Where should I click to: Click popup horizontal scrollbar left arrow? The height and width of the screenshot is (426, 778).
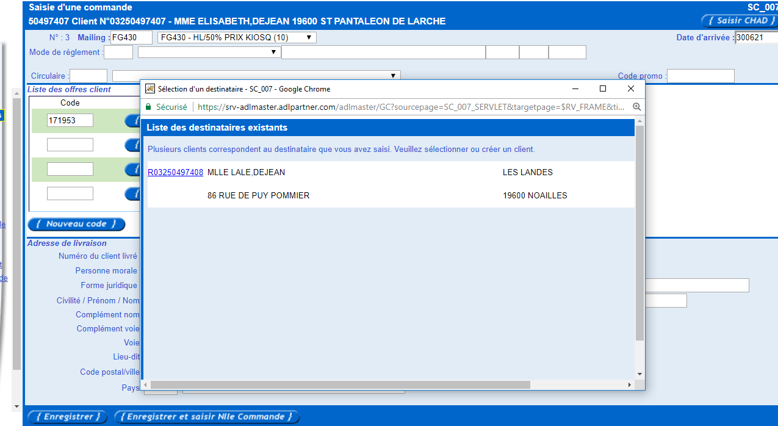pos(145,385)
